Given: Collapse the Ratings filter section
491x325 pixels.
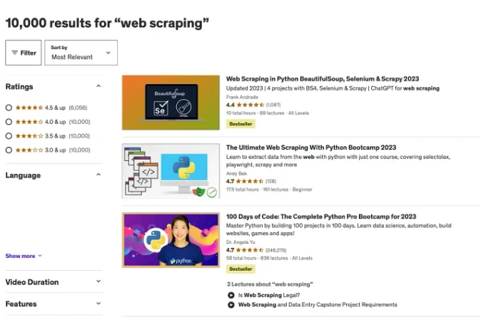Looking at the screenshot, I should (x=98, y=87).
